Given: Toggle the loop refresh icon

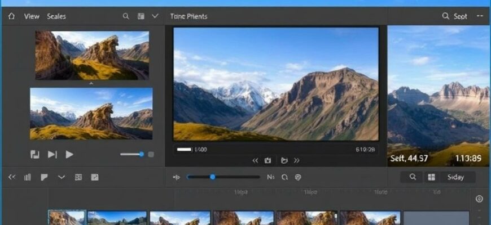Looking at the screenshot, I should (284, 177).
